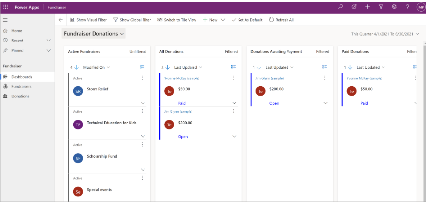The width and height of the screenshot is (431, 206).
Task: Click the help question mark icon
Action: [x=407, y=7]
